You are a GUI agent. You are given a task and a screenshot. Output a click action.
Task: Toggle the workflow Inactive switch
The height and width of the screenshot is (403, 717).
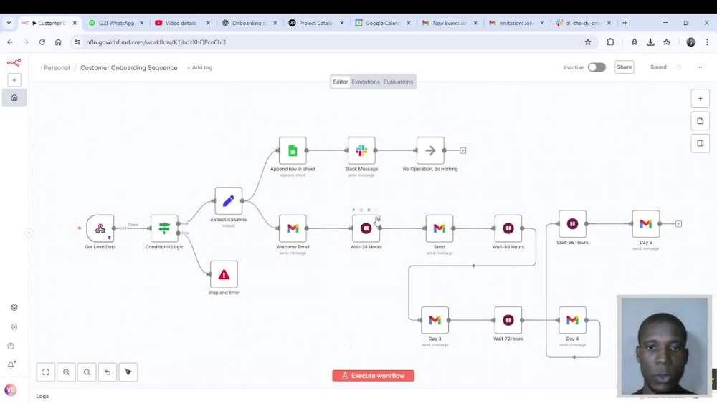click(x=597, y=67)
